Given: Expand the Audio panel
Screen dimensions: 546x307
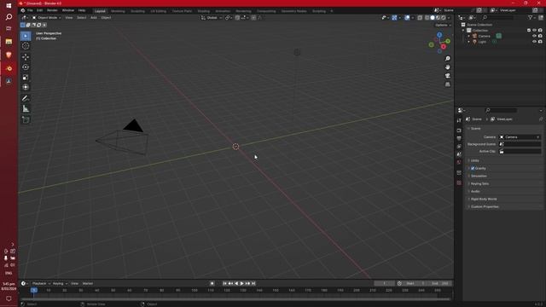Looking at the screenshot, I should tap(475, 191).
